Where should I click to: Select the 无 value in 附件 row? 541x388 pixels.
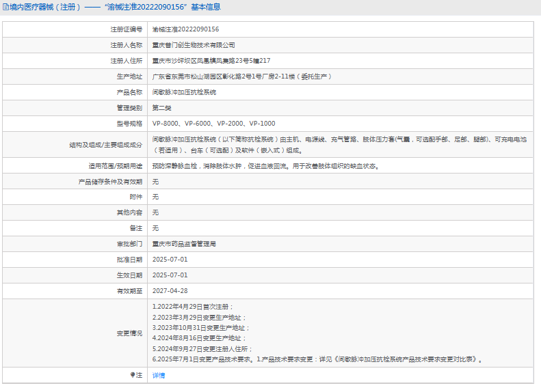[155, 197]
